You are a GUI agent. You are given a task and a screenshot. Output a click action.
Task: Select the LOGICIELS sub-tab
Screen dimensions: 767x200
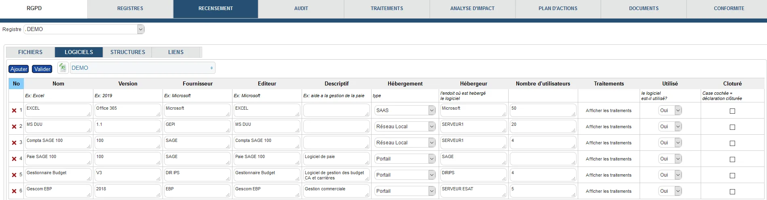coord(79,52)
